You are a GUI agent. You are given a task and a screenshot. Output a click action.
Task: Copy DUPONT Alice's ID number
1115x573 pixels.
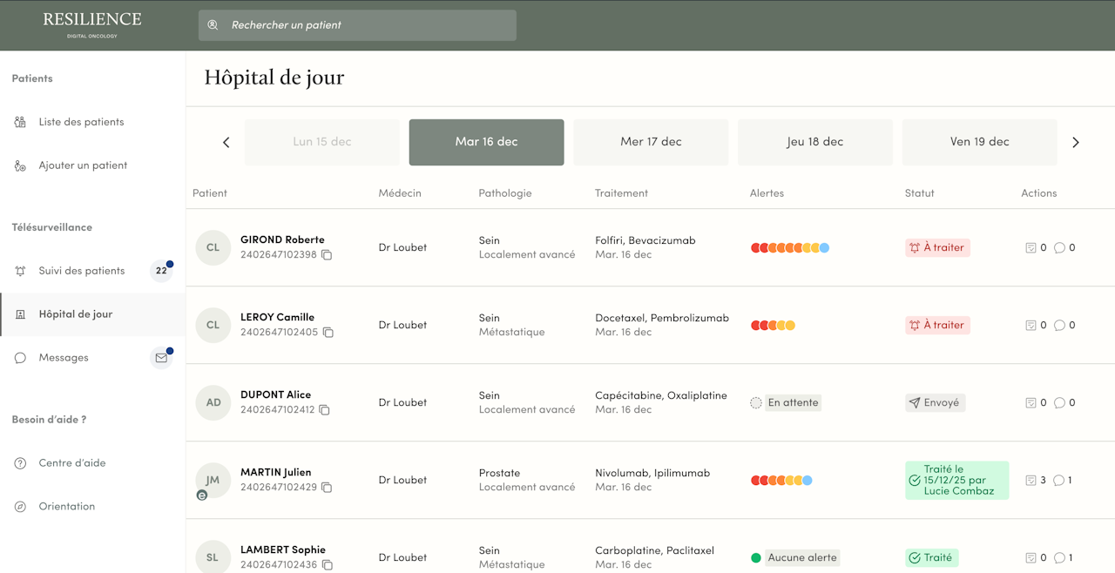[324, 410]
